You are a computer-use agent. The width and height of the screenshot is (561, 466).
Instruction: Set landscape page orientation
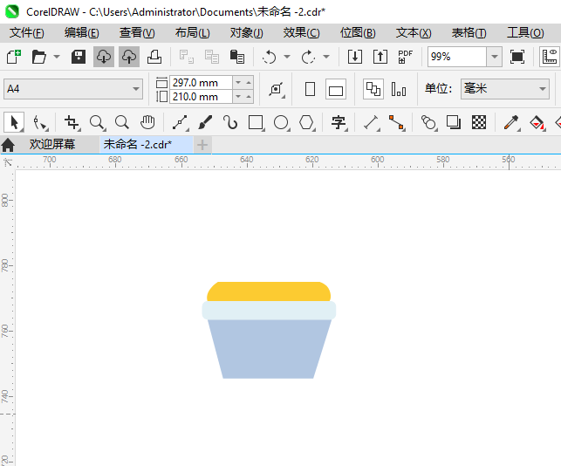click(x=336, y=89)
